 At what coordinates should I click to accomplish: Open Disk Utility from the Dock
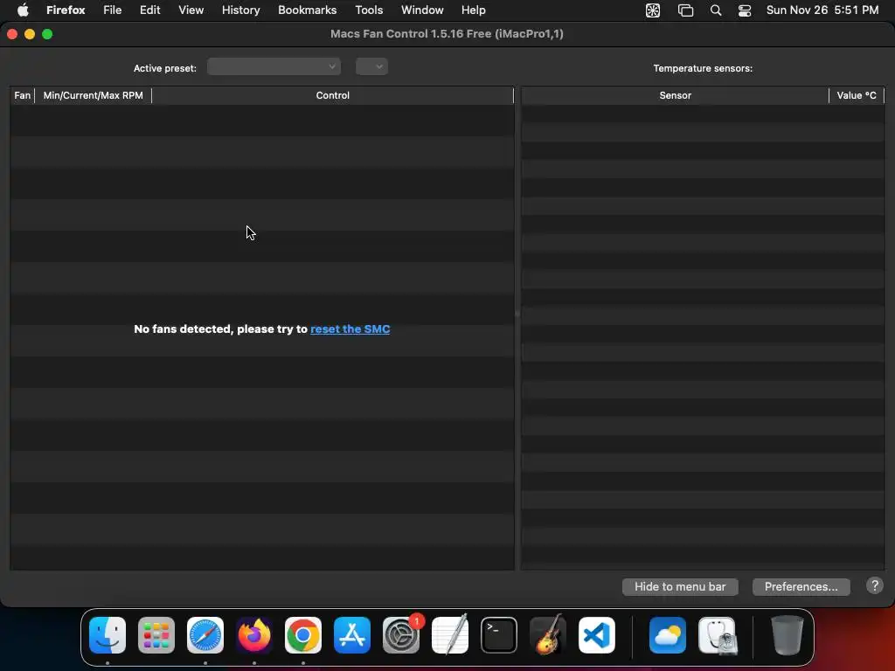click(717, 635)
